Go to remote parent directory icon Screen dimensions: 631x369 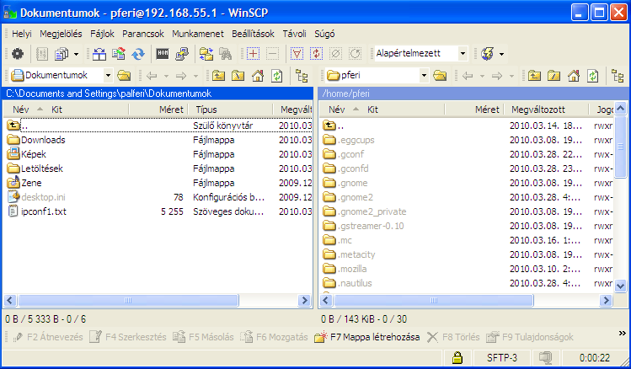coord(534,76)
